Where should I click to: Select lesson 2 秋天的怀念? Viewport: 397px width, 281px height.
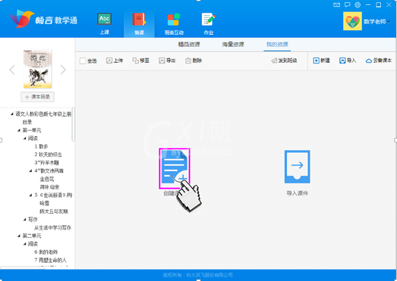[48, 155]
